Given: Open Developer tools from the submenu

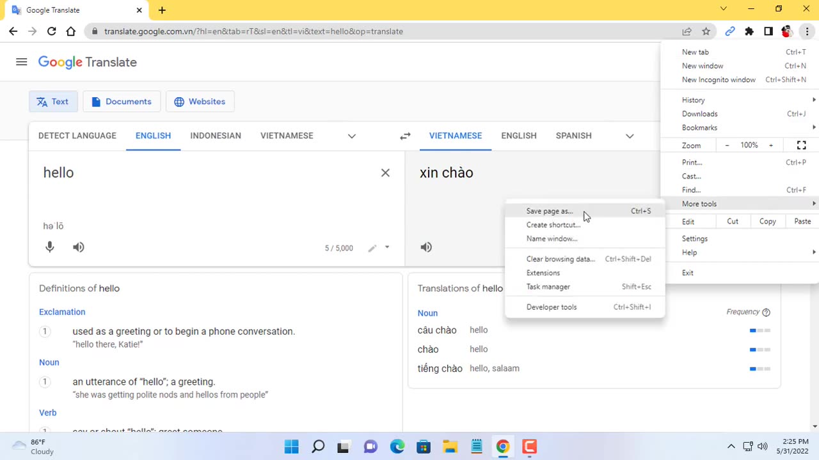Looking at the screenshot, I should coord(585,307).
